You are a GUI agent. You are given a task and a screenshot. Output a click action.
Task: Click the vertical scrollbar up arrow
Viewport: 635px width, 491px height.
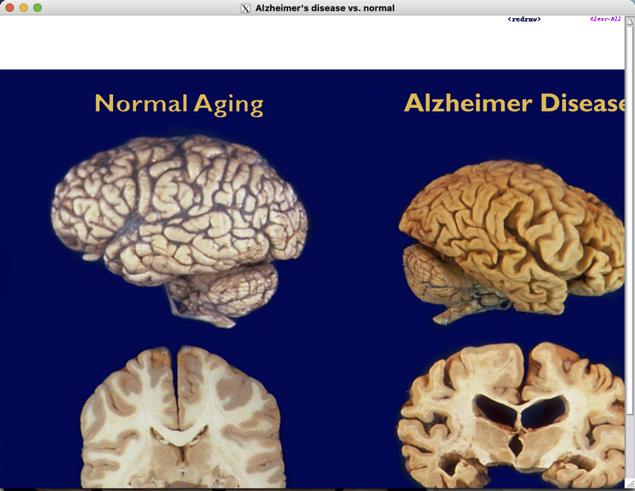tap(629, 19)
